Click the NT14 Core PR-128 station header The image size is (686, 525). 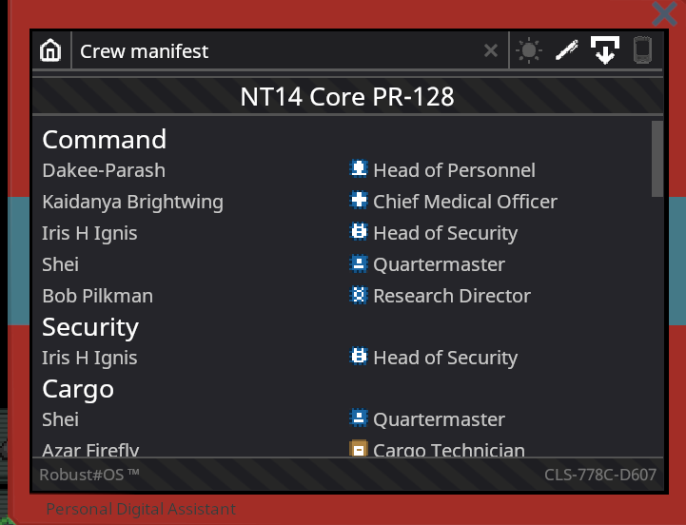347,96
